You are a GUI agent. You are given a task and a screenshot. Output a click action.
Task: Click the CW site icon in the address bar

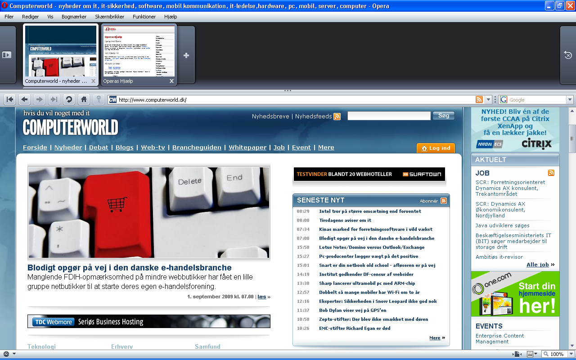click(x=112, y=100)
